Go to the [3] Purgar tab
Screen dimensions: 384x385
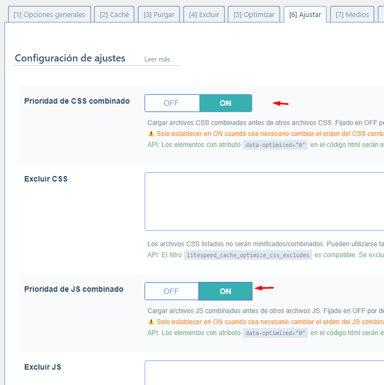(x=158, y=15)
